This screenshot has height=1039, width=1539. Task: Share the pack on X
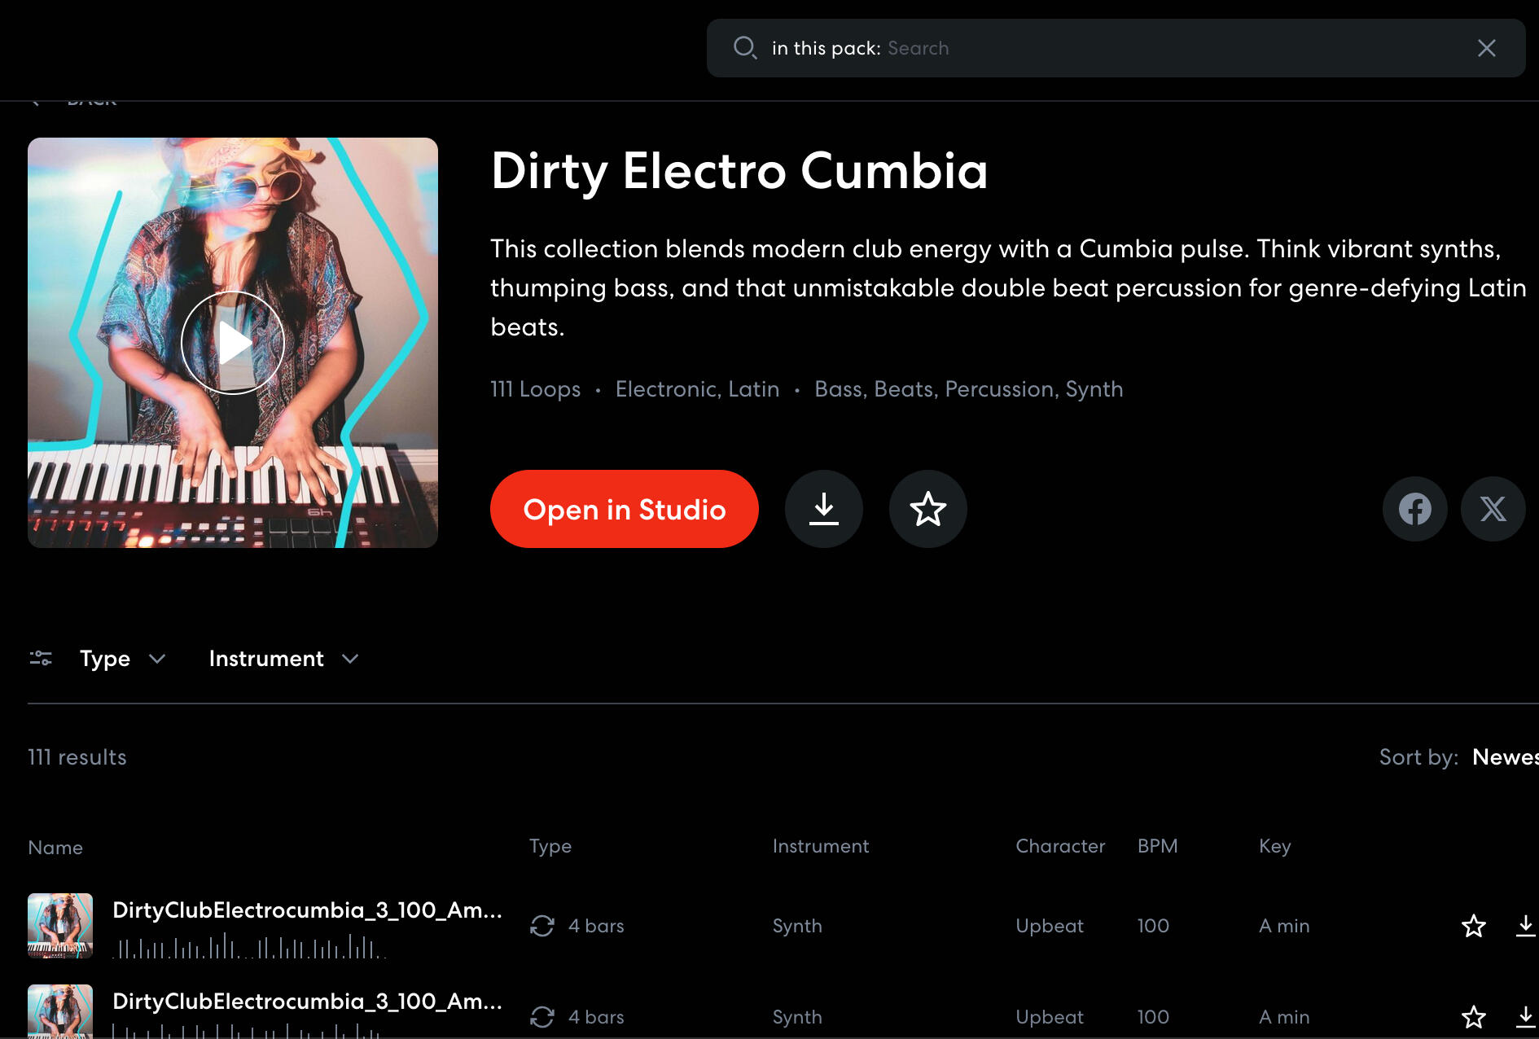click(1493, 509)
